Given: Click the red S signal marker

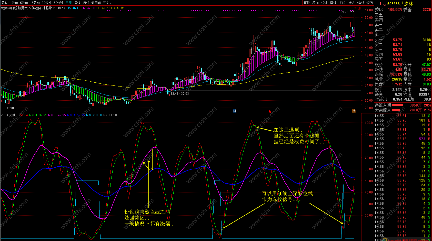Looking at the screenshot, I should point(270,111).
